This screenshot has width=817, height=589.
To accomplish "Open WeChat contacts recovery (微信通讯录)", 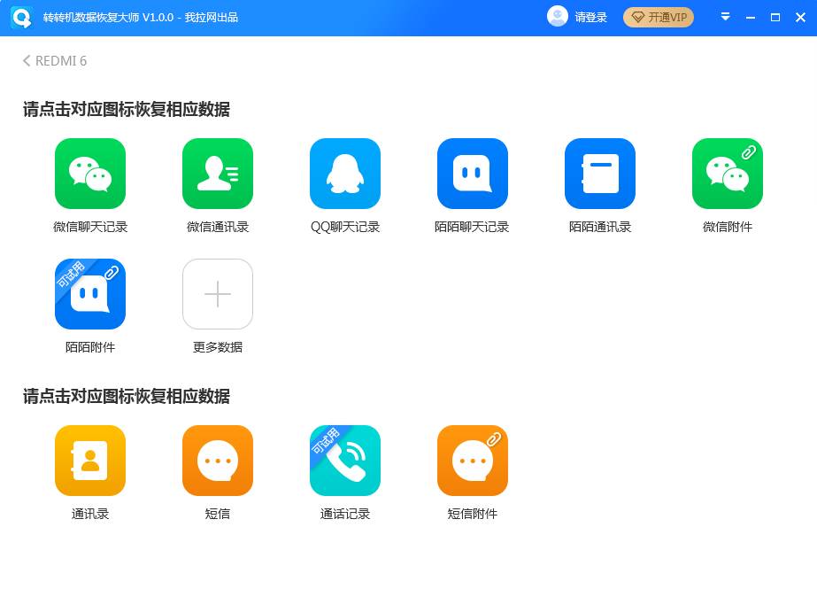I will coord(218,174).
